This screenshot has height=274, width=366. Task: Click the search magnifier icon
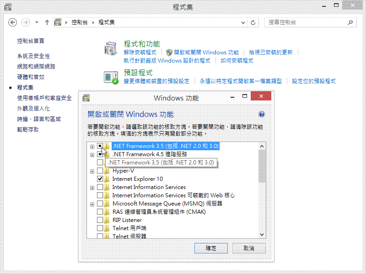[350, 22]
